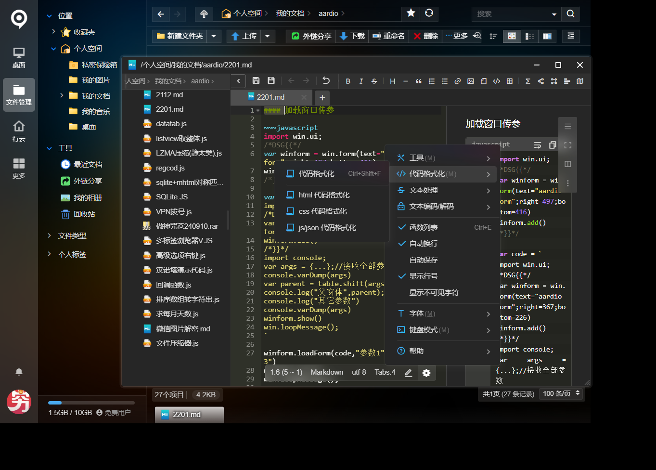
Task: Toggle the split-column icon in the preview side panel
Action: (x=568, y=164)
